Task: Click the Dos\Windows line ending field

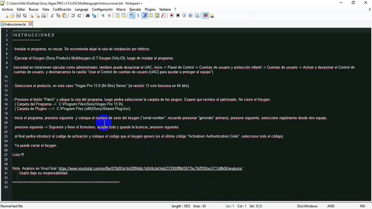Action: 307,206
